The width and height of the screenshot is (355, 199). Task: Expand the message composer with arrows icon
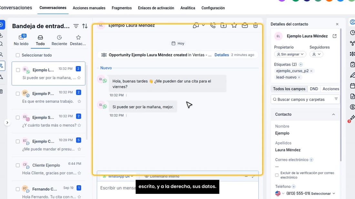click(253, 176)
